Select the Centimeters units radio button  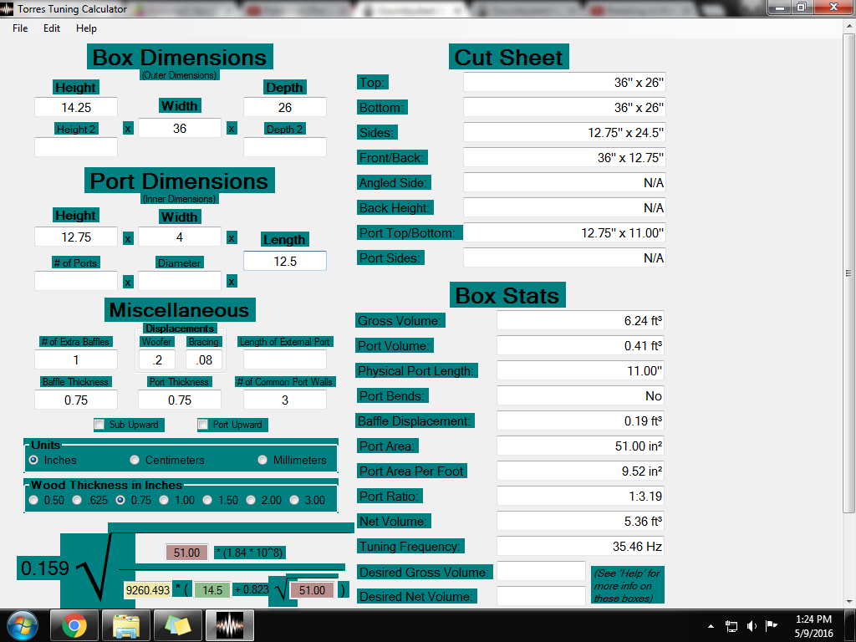(135, 461)
